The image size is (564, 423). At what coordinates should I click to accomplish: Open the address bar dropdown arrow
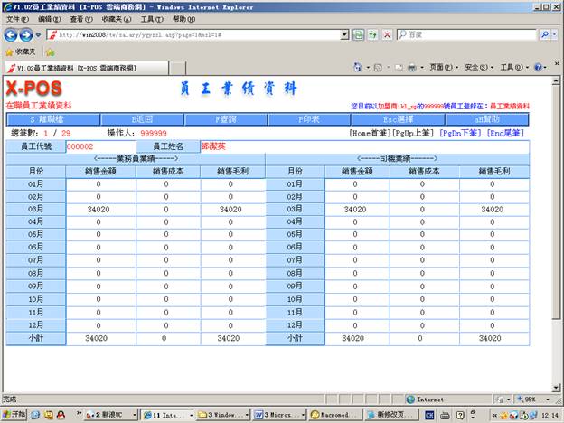click(x=343, y=34)
